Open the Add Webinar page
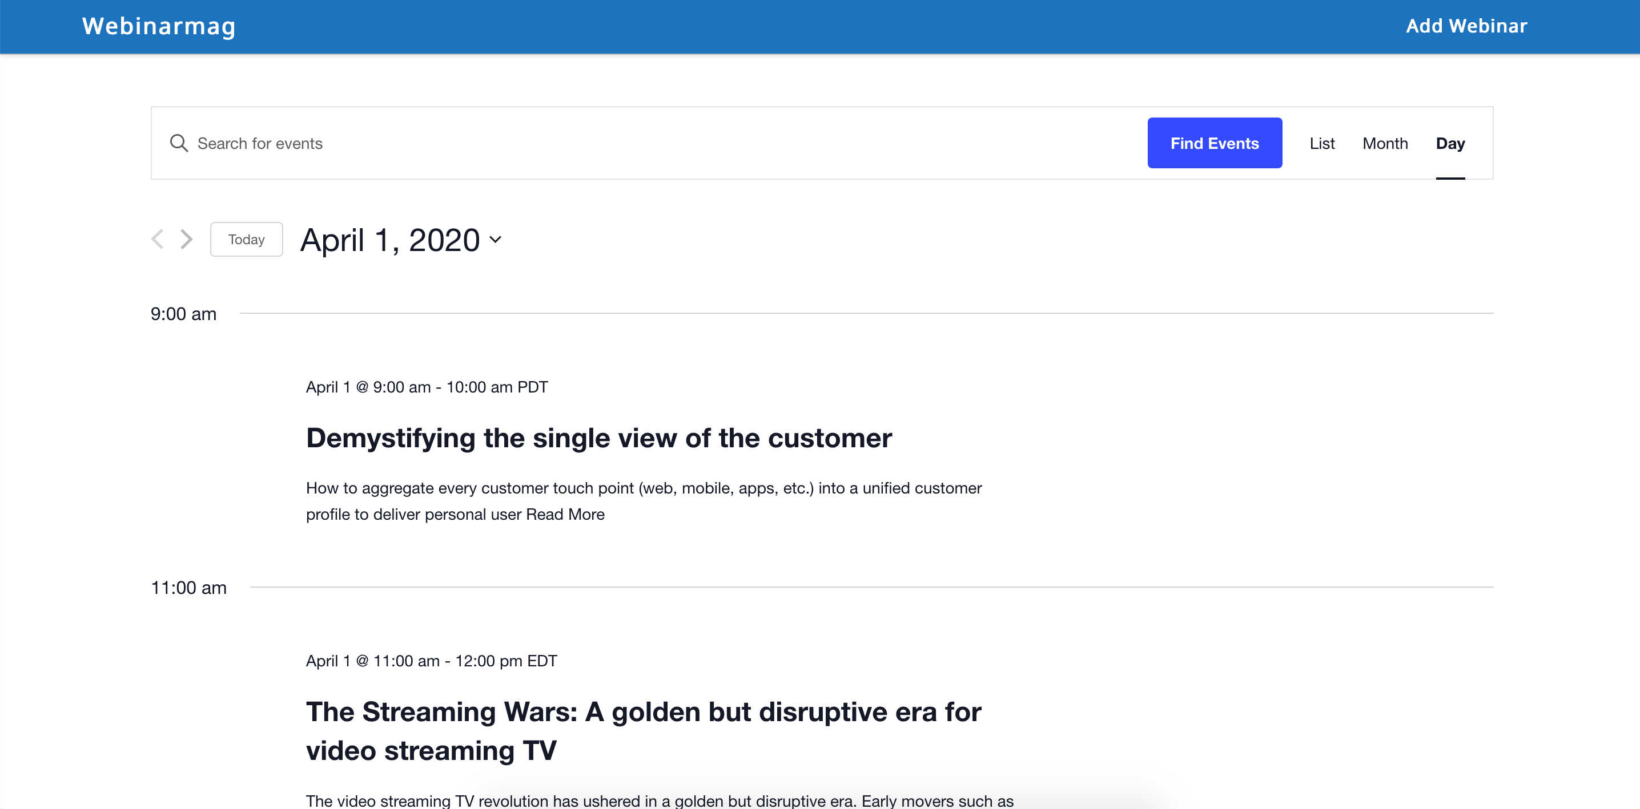 1466,26
